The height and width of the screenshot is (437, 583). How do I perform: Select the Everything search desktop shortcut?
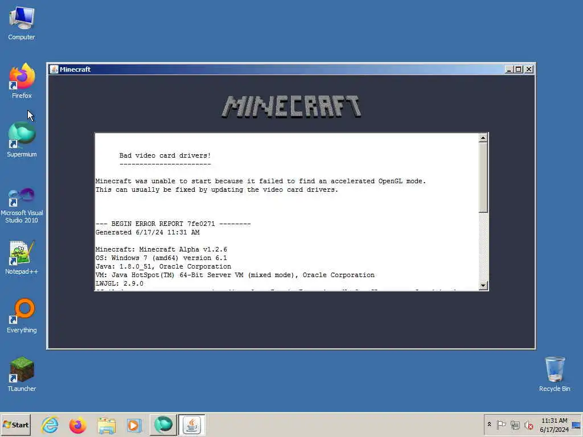[x=22, y=316]
